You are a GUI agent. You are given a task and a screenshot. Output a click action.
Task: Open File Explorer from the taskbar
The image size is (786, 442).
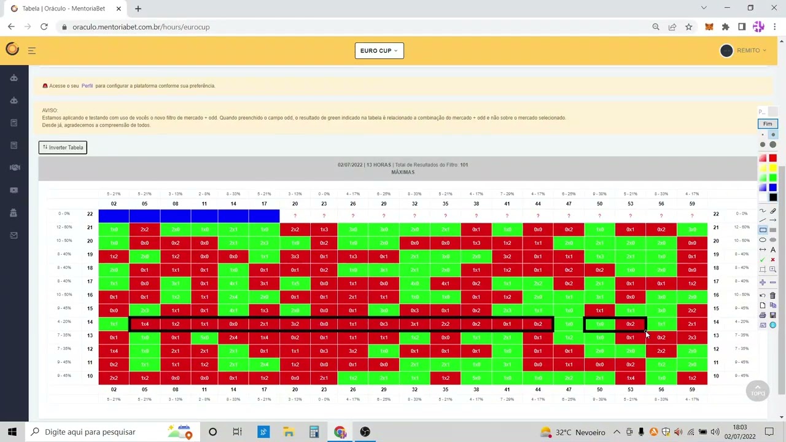289,432
